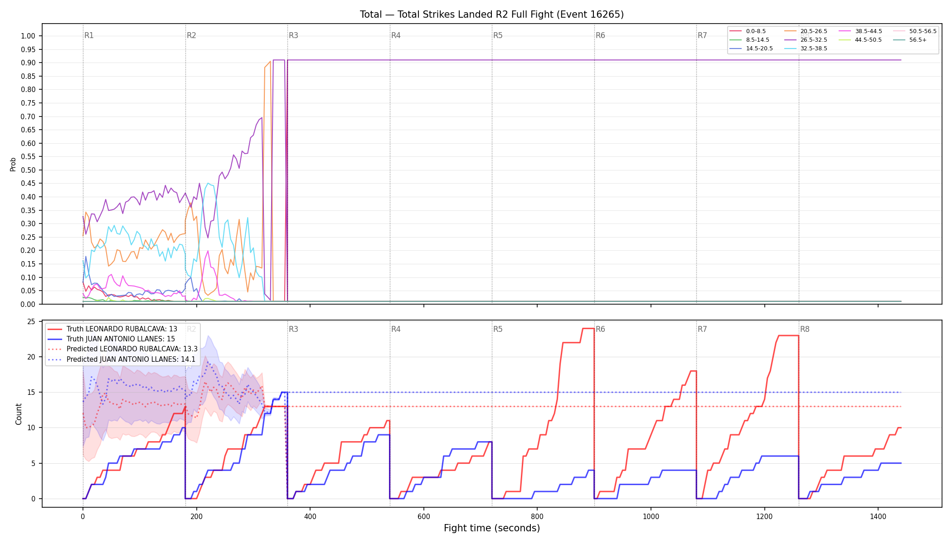Select the '8.5-14.5' legend label
952x544 pixels.
pos(758,40)
